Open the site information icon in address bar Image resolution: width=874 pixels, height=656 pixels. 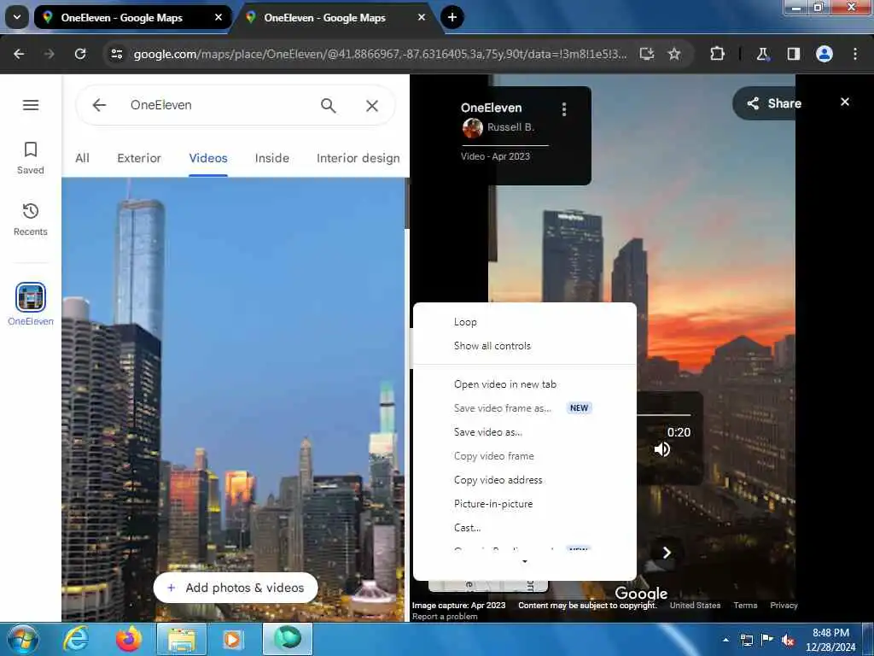(x=116, y=54)
